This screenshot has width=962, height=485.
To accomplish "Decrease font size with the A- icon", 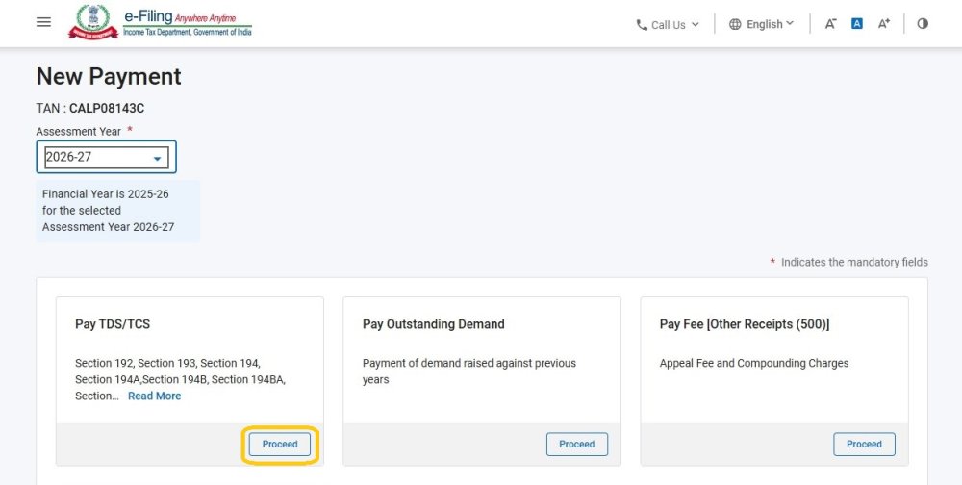I will pyautogui.click(x=830, y=24).
